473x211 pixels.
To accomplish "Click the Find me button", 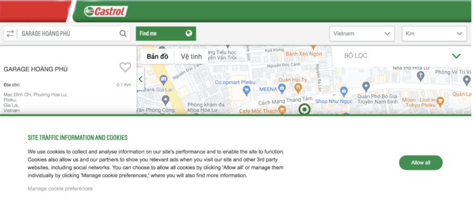I will tap(166, 33).
